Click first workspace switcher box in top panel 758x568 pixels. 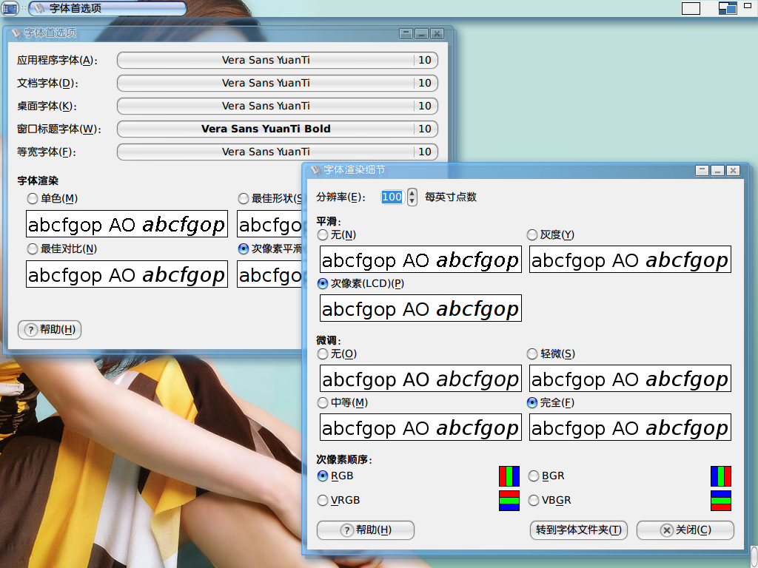(x=691, y=8)
